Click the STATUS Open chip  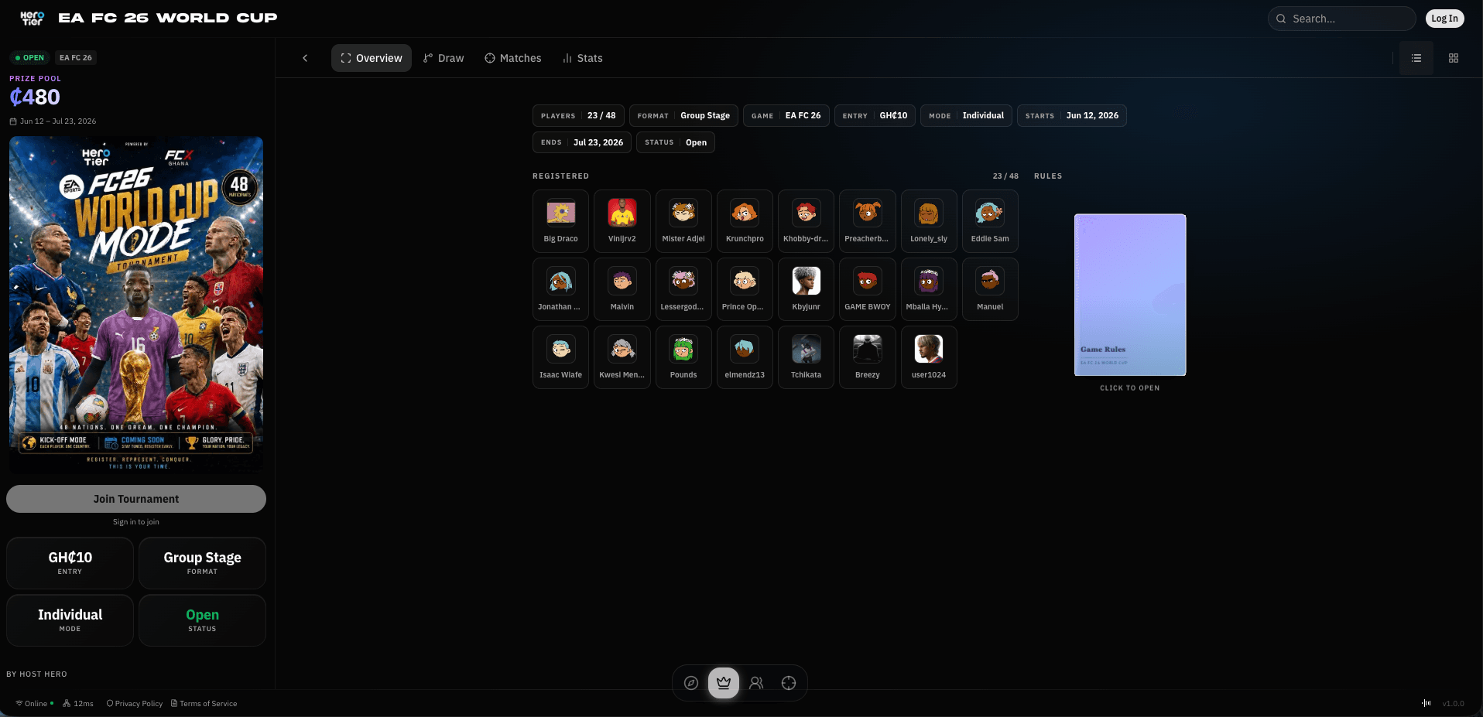(x=676, y=142)
